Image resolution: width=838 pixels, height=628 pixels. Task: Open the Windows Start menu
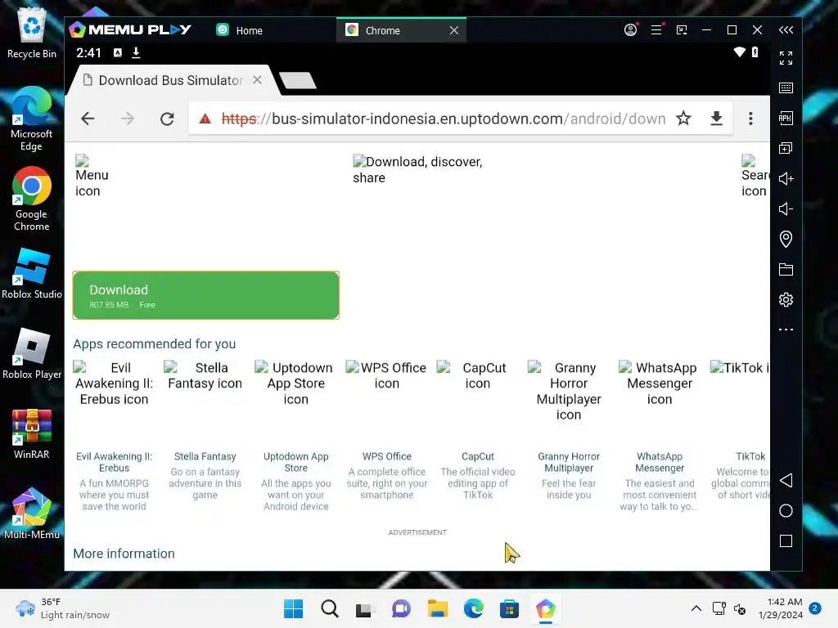(293, 608)
